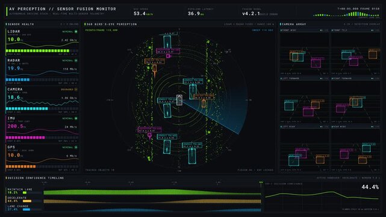Click the IMU sensor name label
This screenshot has width=386, height=217.
coord(11,118)
